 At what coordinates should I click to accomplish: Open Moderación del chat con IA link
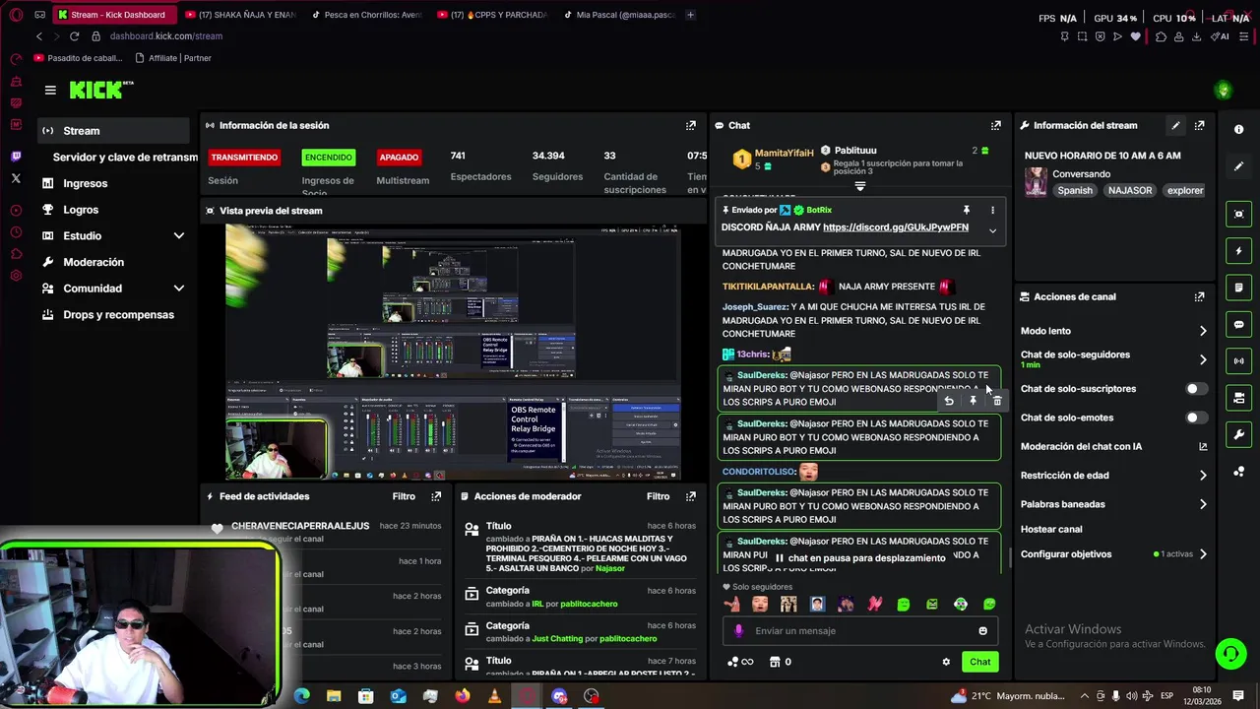(x=1114, y=446)
